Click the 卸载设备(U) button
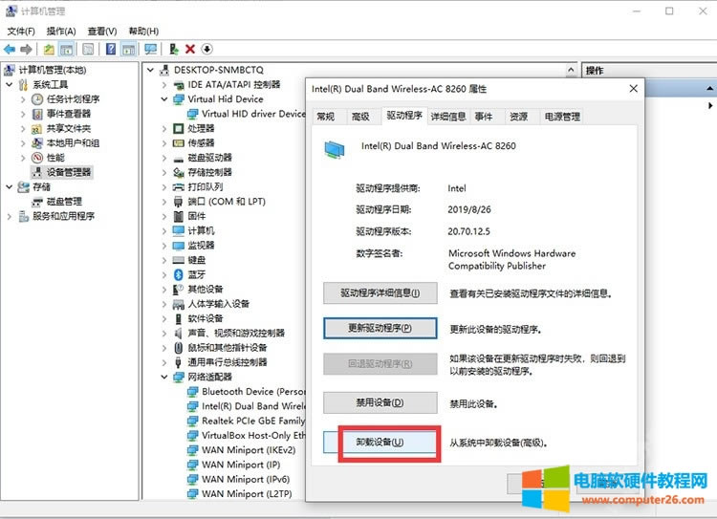717x519 pixels. coord(380,443)
